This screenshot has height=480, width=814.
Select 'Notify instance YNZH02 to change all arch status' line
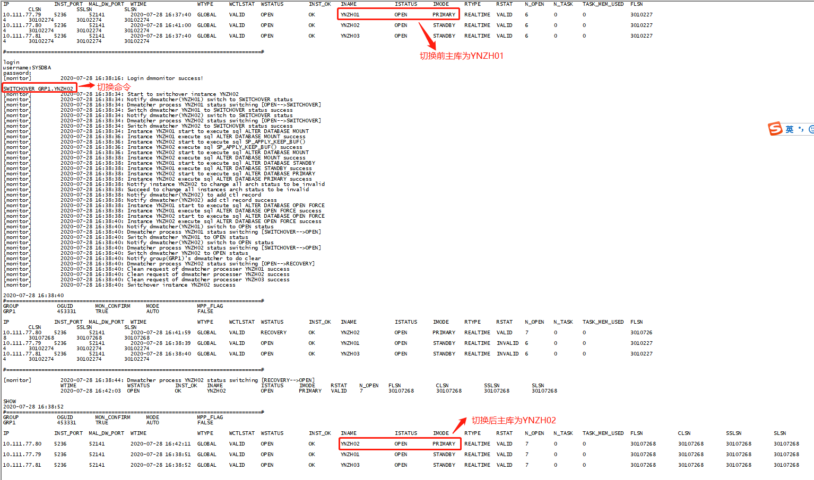(x=226, y=184)
